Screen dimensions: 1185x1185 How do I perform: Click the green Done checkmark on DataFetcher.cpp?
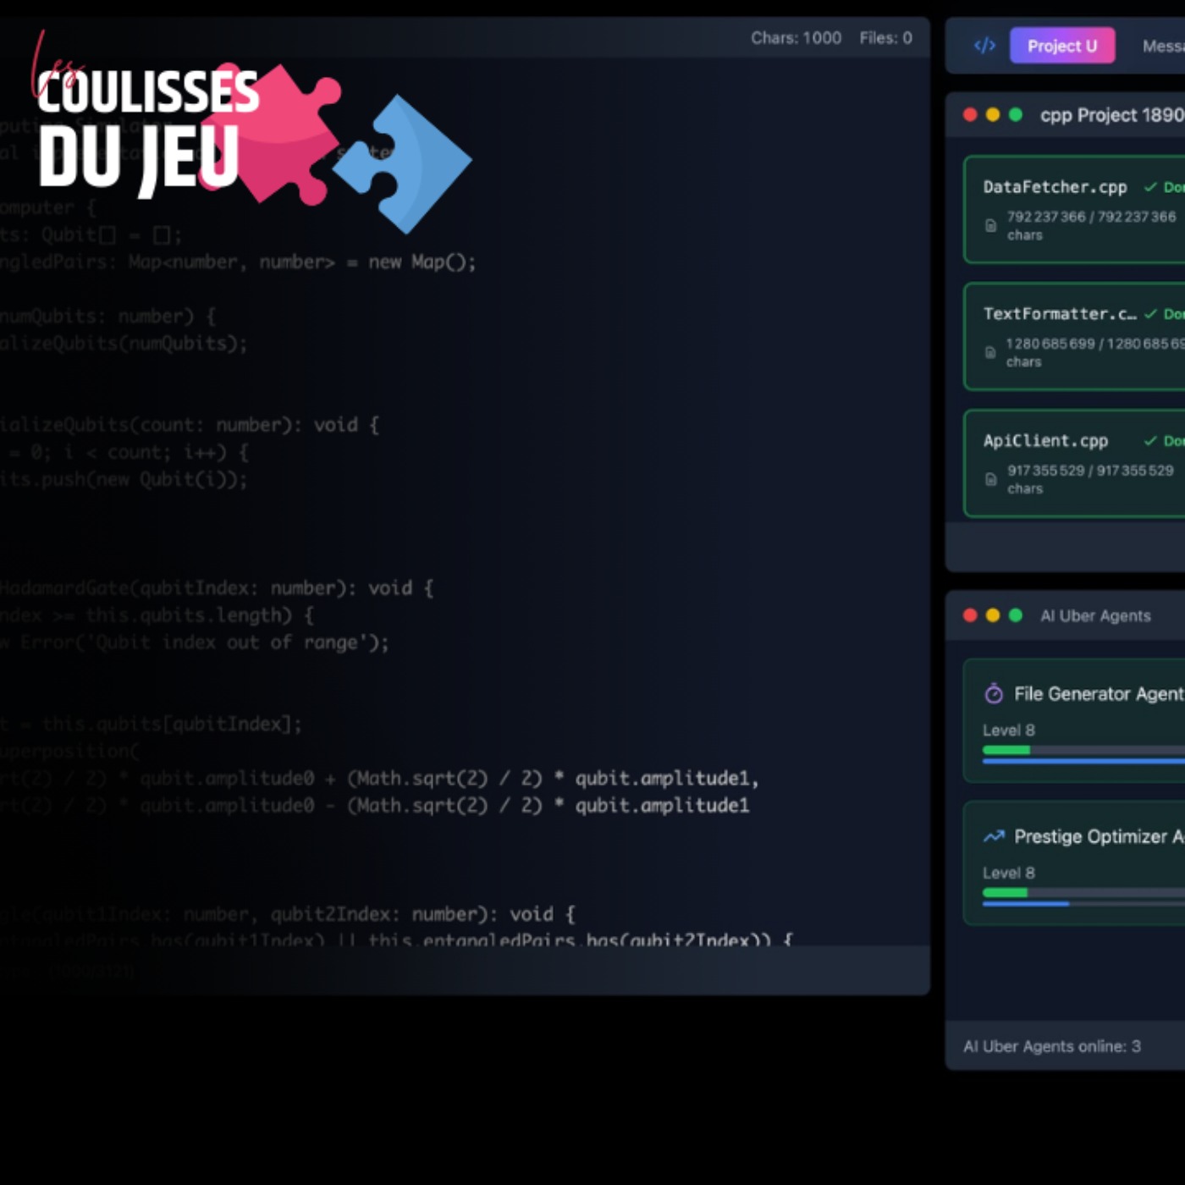tap(1151, 186)
